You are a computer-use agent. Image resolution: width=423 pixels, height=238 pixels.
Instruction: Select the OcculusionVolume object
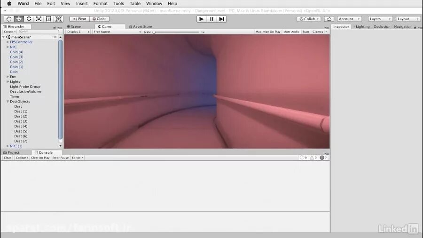pos(26,91)
